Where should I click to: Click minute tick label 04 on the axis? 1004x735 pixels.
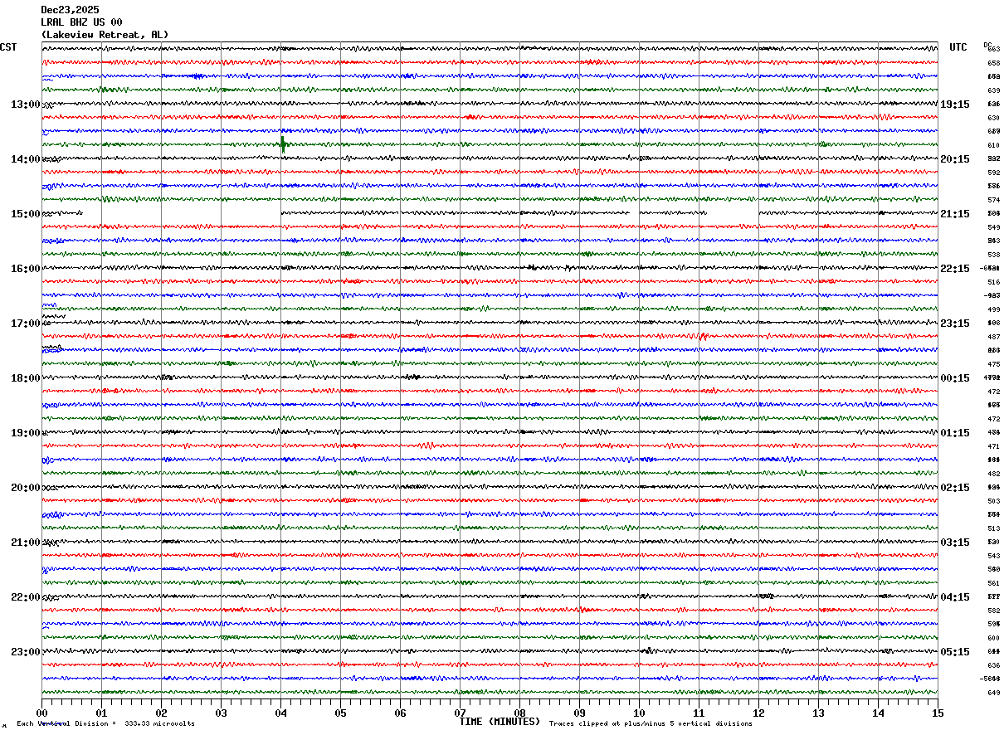pos(280,713)
